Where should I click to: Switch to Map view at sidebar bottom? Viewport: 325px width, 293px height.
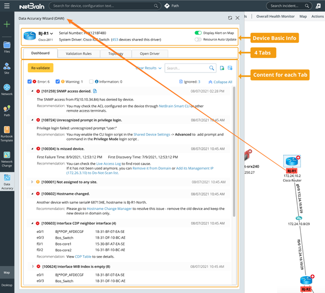(7, 272)
